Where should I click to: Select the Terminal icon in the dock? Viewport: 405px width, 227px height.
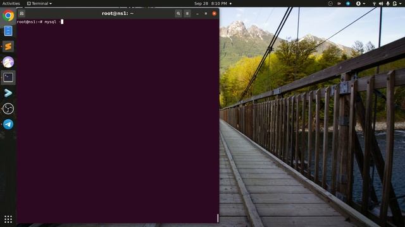pyautogui.click(x=8, y=78)
